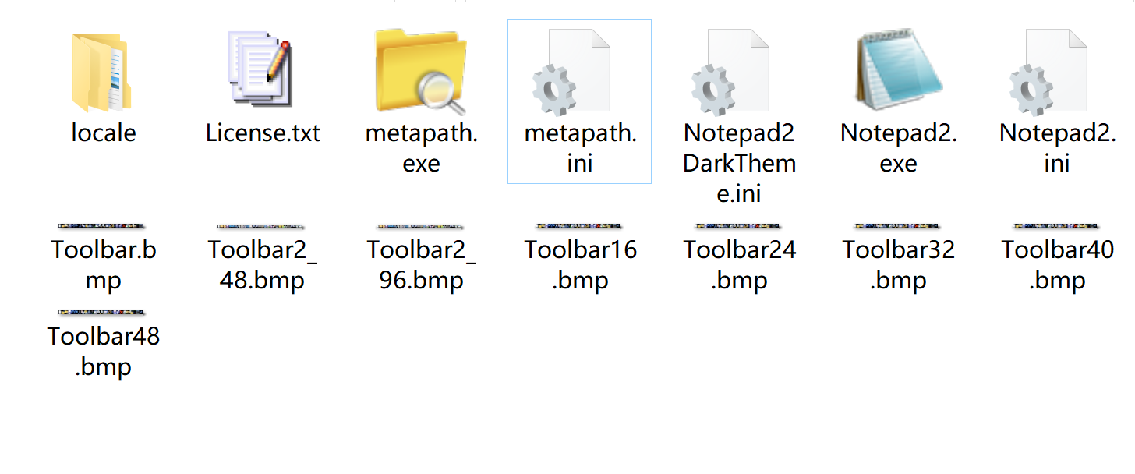The image size is (1135, 474).
Task: Click the Toolbar2_96.bmp file name label
Action: [421, 264]
